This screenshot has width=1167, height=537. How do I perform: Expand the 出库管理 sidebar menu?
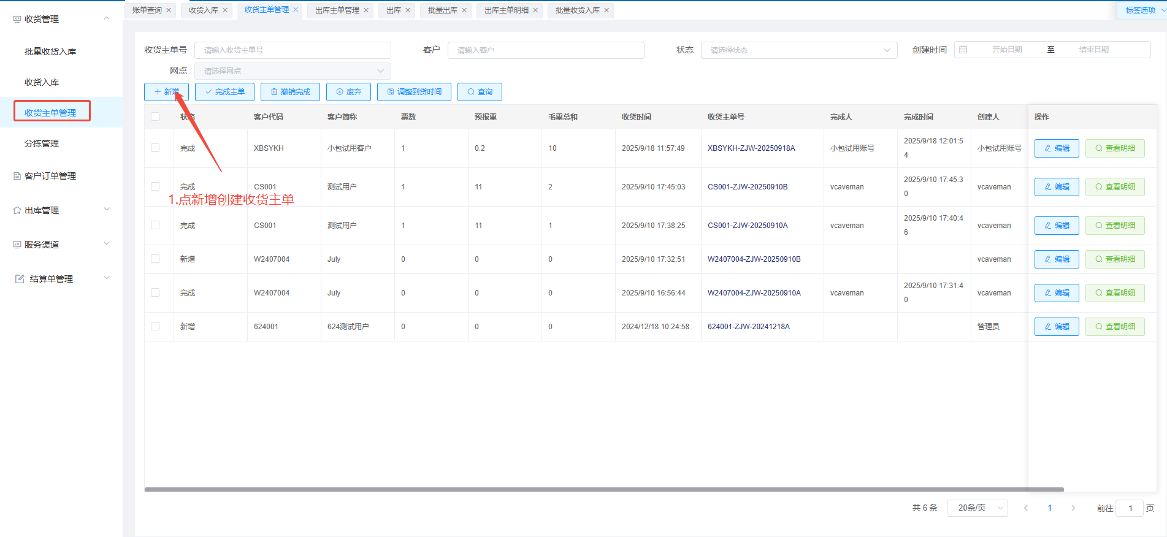click(x=61, y=210)
